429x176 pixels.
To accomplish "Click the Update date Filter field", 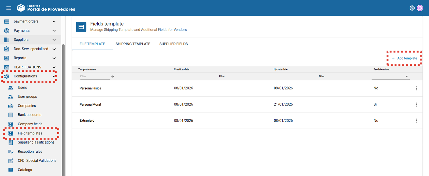I will coord(322,76).
